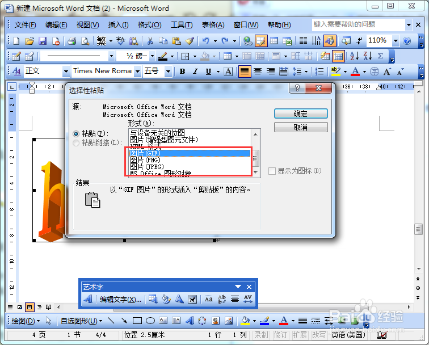Open the zoom 110% dropdown

click(396, 41)
